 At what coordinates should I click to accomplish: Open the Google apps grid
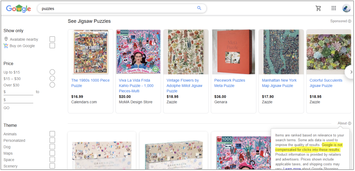(334, 8)
